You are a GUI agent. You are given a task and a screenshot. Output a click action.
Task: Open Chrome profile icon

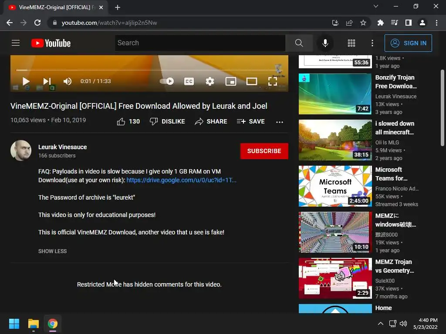click(422, 23)
